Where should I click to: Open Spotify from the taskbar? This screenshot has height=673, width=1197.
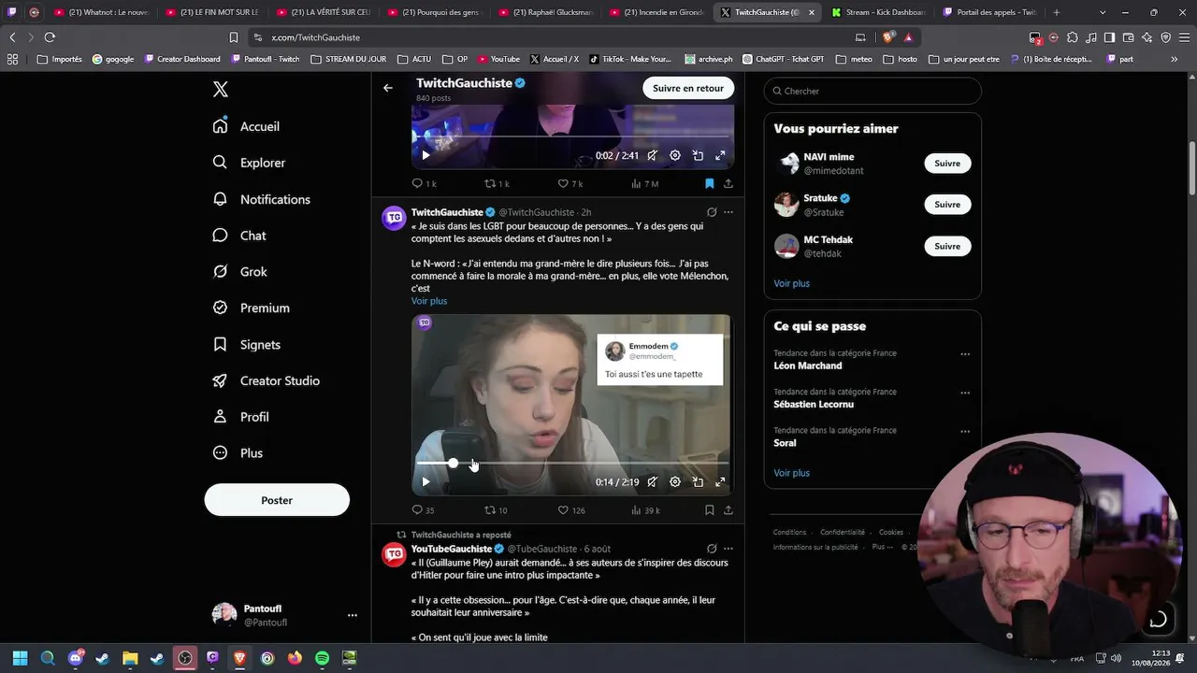[x=322, y=658]
